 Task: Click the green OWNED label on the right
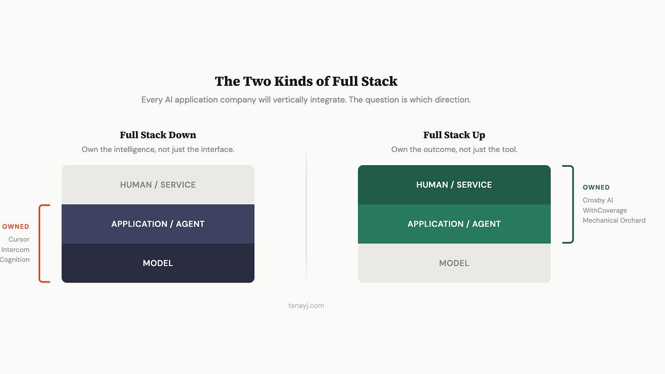(x=596, y=187)
